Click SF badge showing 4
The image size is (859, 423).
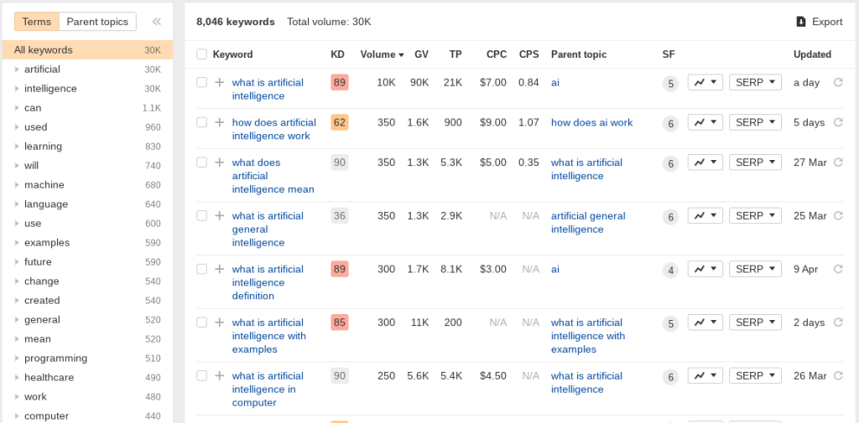[670, 271]
